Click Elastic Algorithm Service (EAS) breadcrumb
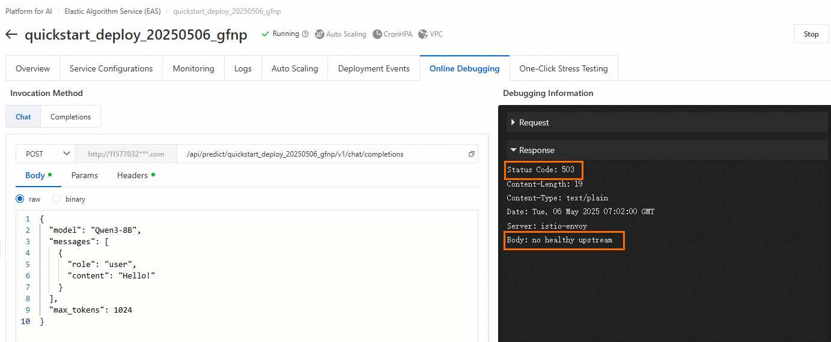Image resolution: width=831 pixels, height=342 pixels. click(x=112, y=11)
